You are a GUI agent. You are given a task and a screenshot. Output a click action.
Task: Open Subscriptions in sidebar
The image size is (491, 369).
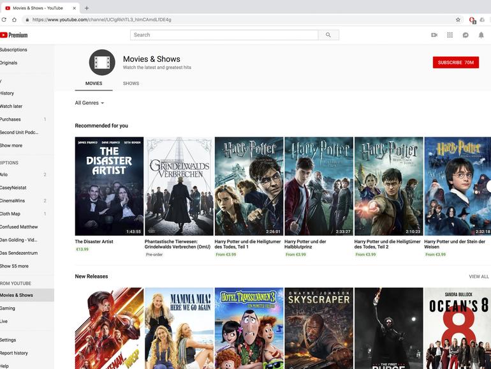14,50
